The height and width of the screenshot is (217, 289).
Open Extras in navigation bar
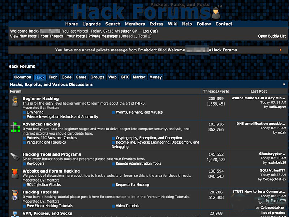(156, 24)
